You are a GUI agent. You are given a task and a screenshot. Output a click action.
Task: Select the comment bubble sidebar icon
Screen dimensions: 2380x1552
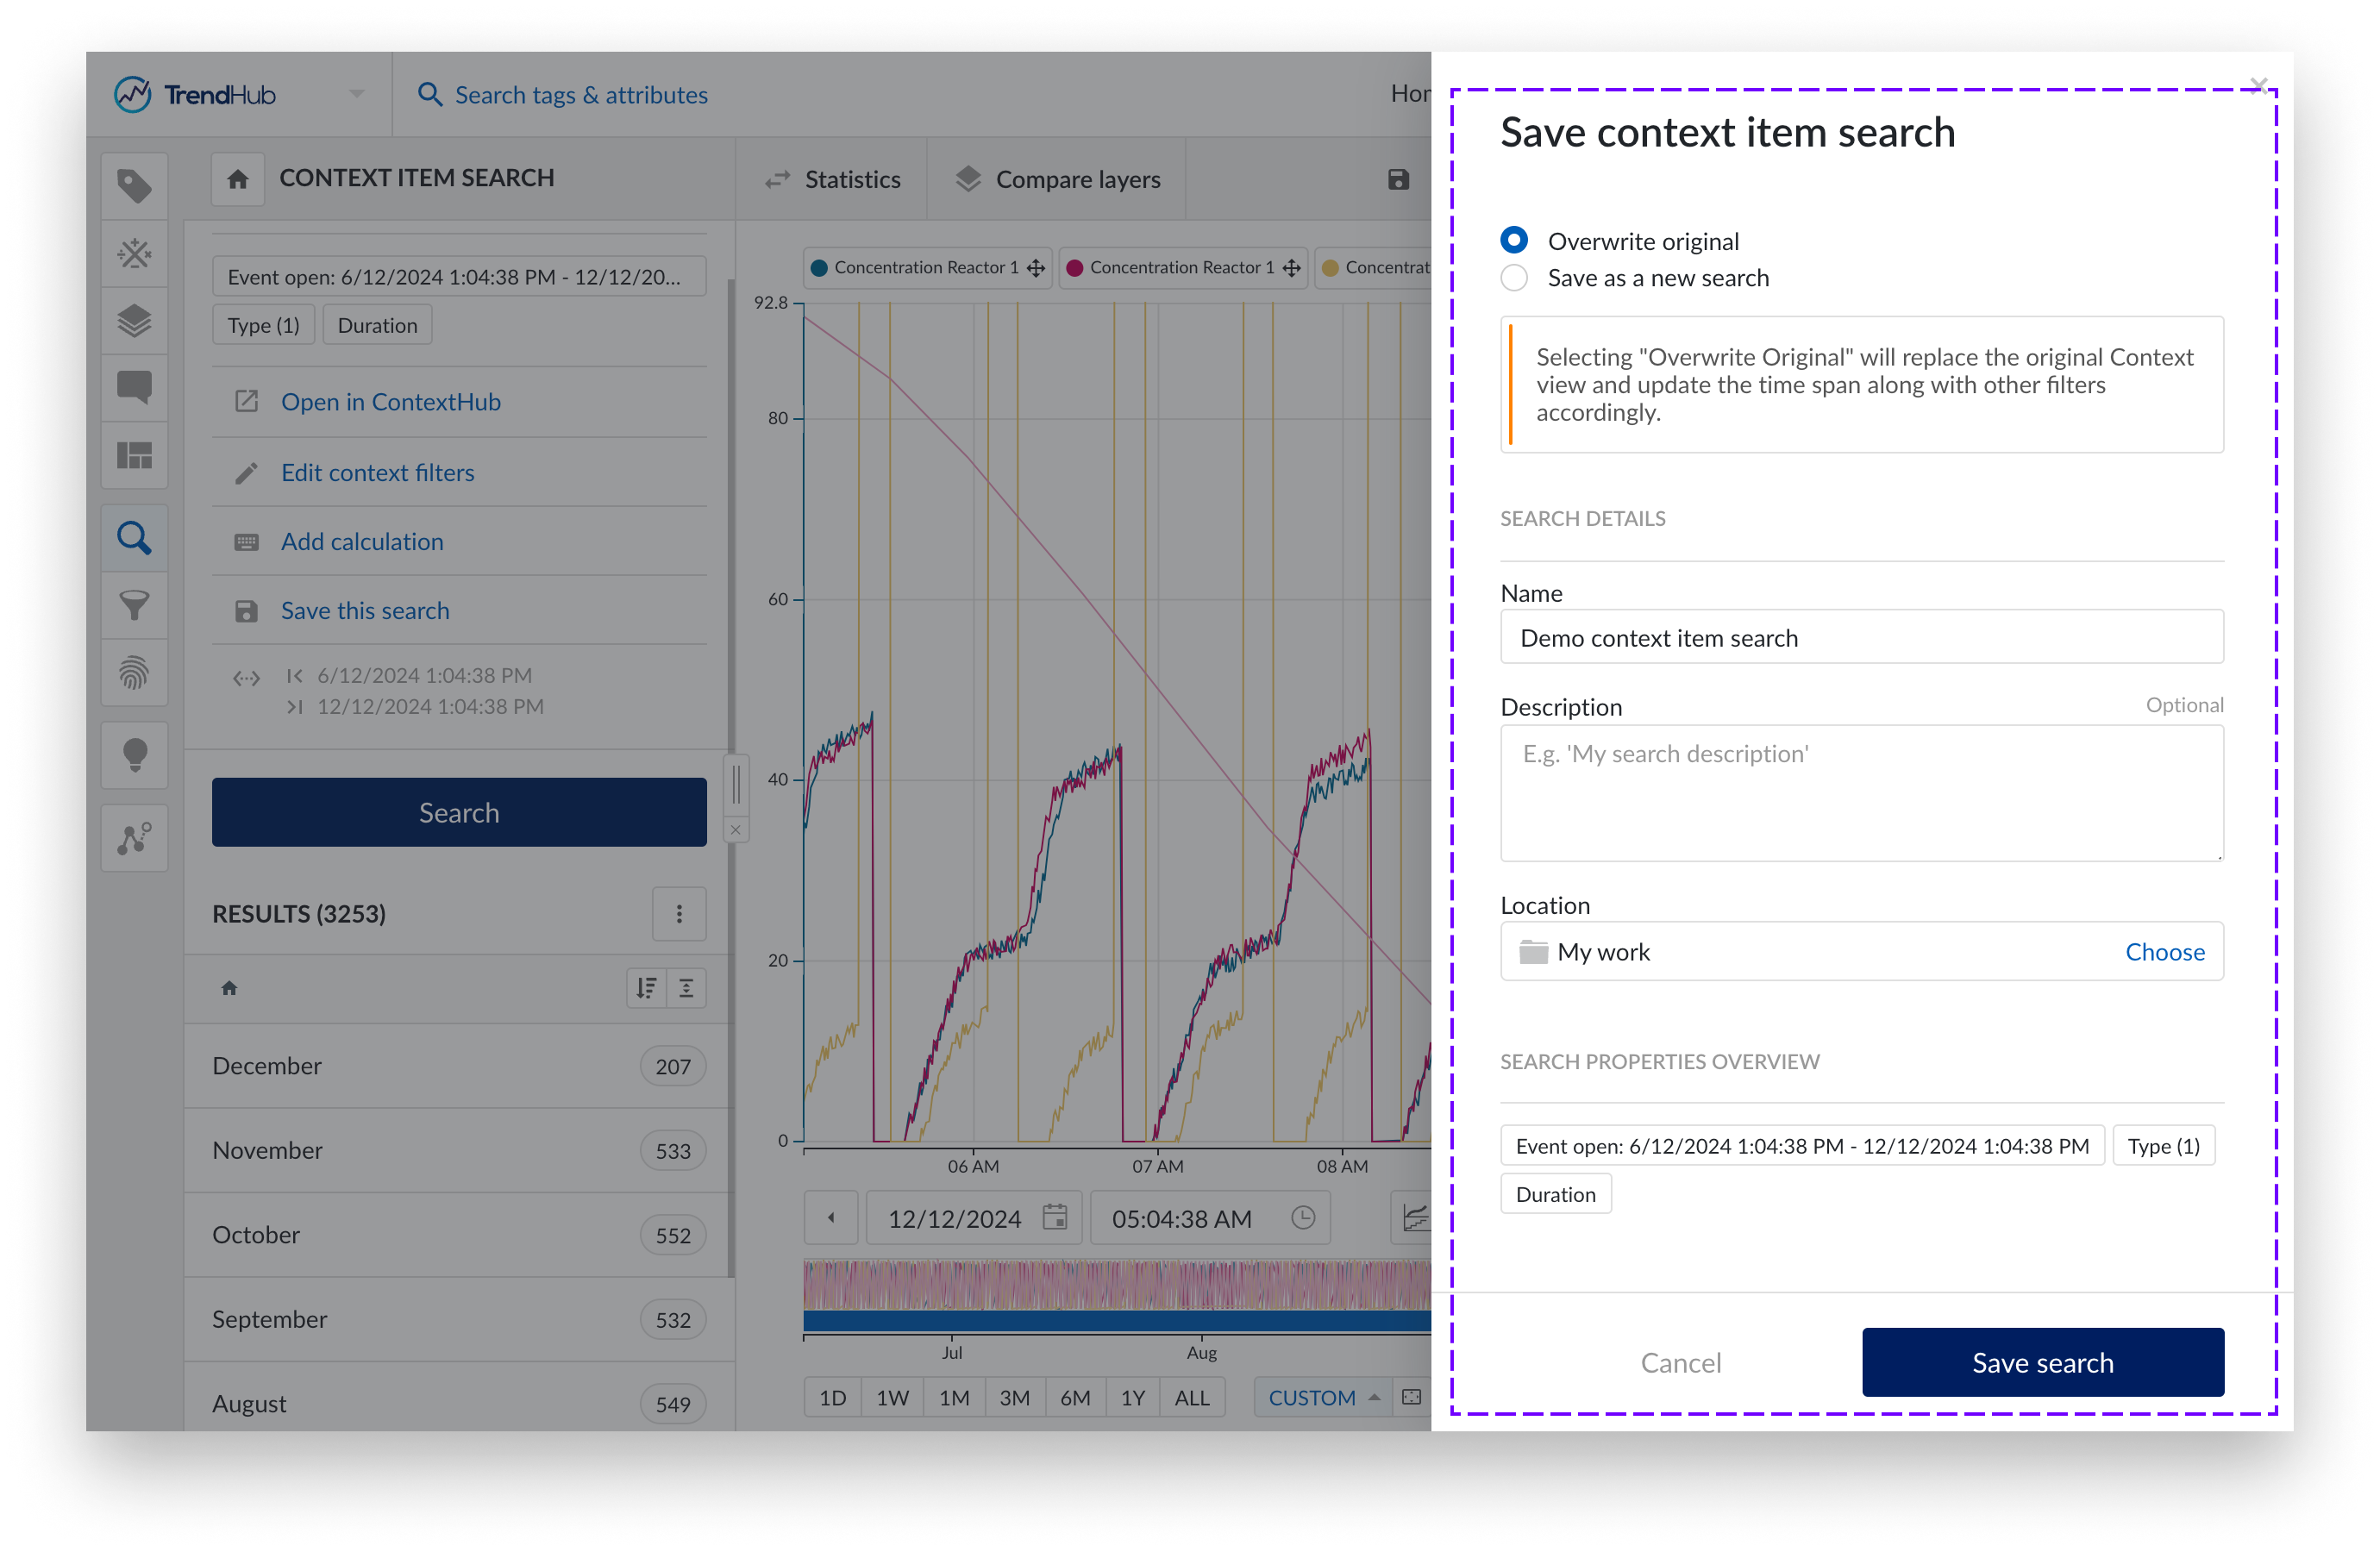[x=134, y=387]
